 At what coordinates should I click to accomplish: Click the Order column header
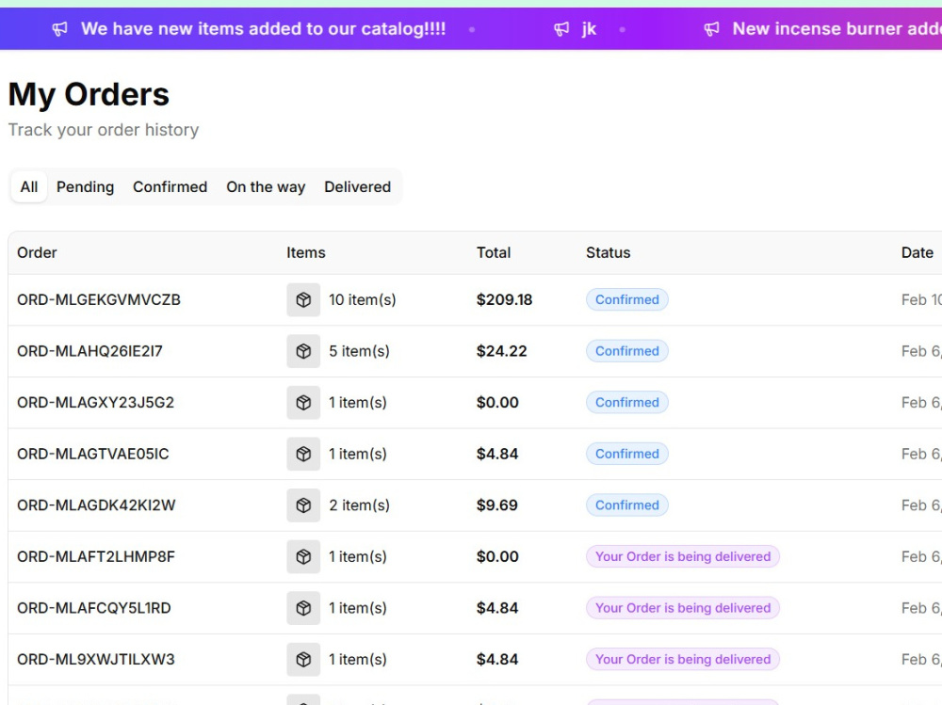click(x=37, y=253)
